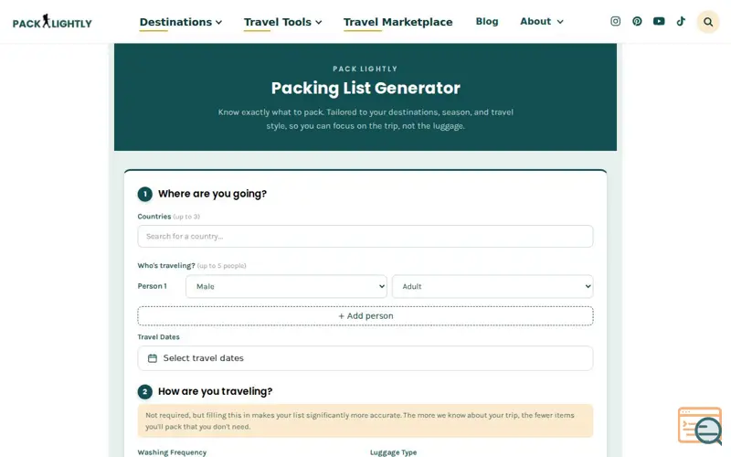The image size is (731, 457).
Task: Click the Packing List Generator heading
Action: (x=365, y=88)
